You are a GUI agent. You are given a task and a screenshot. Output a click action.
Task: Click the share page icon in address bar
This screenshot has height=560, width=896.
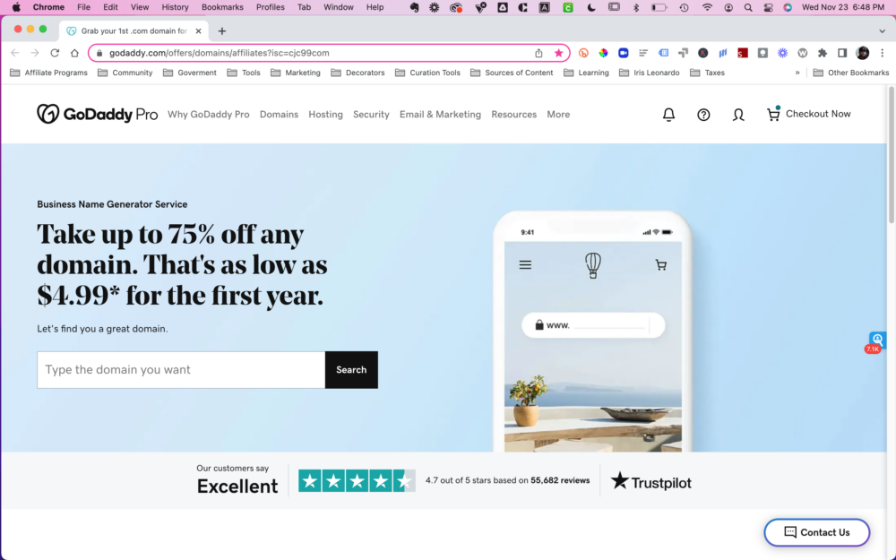538,53
